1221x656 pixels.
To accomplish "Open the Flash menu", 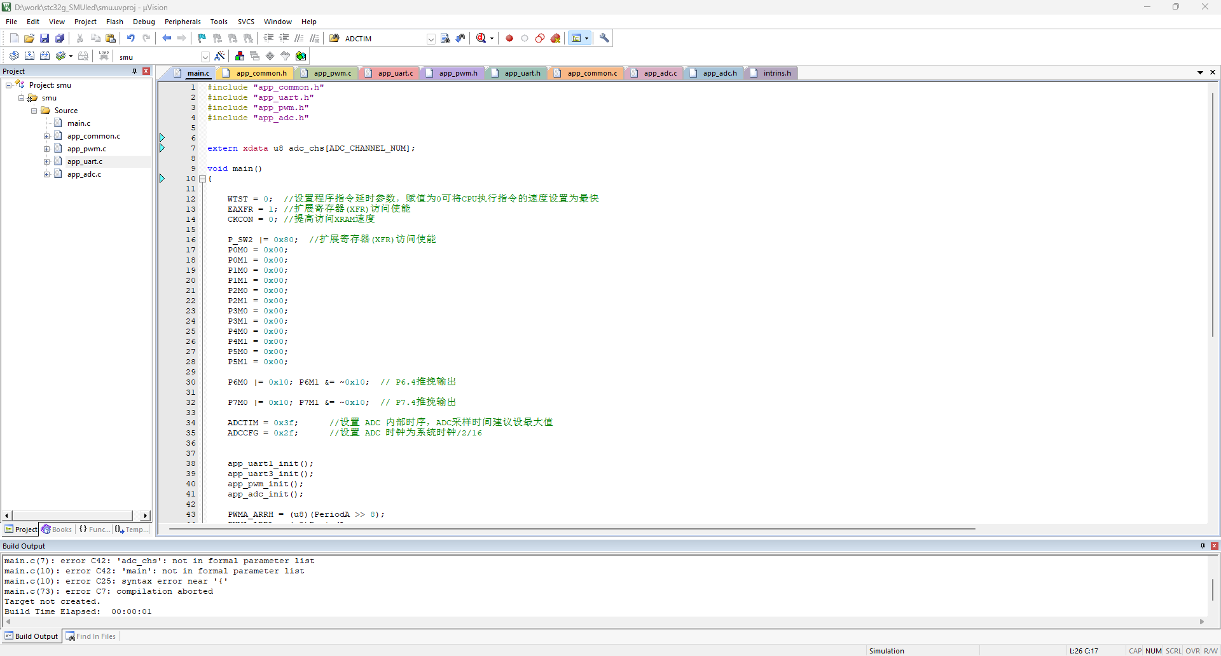I will pyautogui.click(x=114, y=22).
